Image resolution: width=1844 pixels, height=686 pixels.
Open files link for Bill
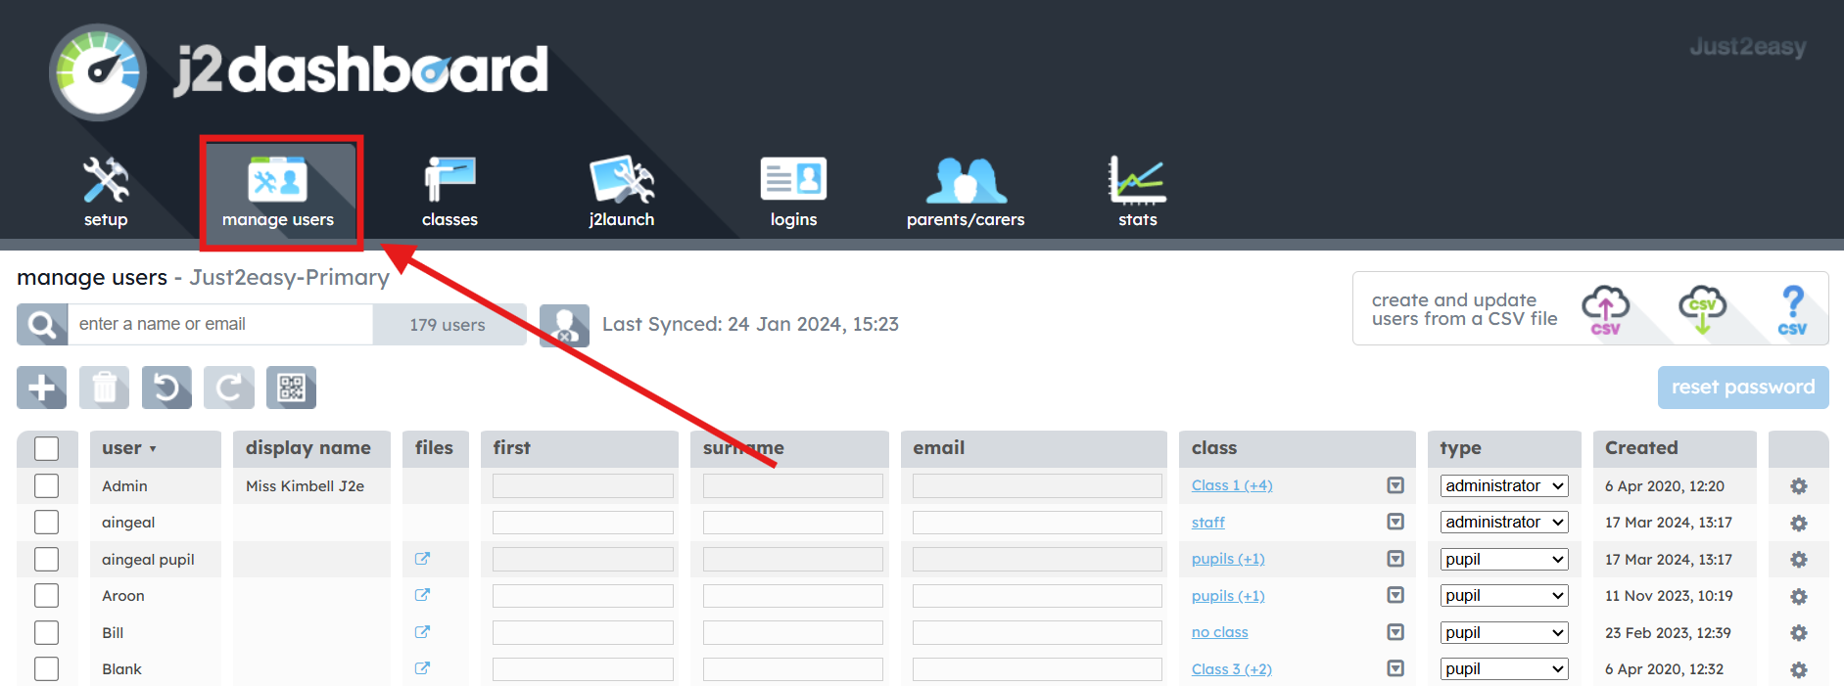tap(422, 632)
